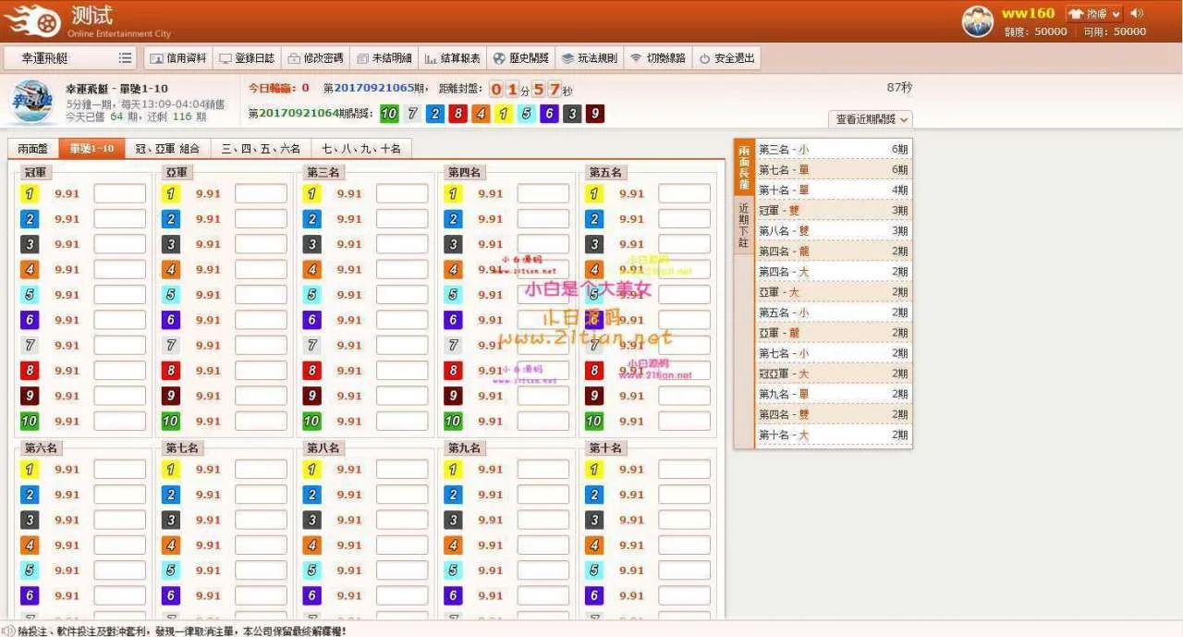Open 未結明細 unsettled details
The width and height of the screenshot is (1183, 637).
(x=384, y=58)
